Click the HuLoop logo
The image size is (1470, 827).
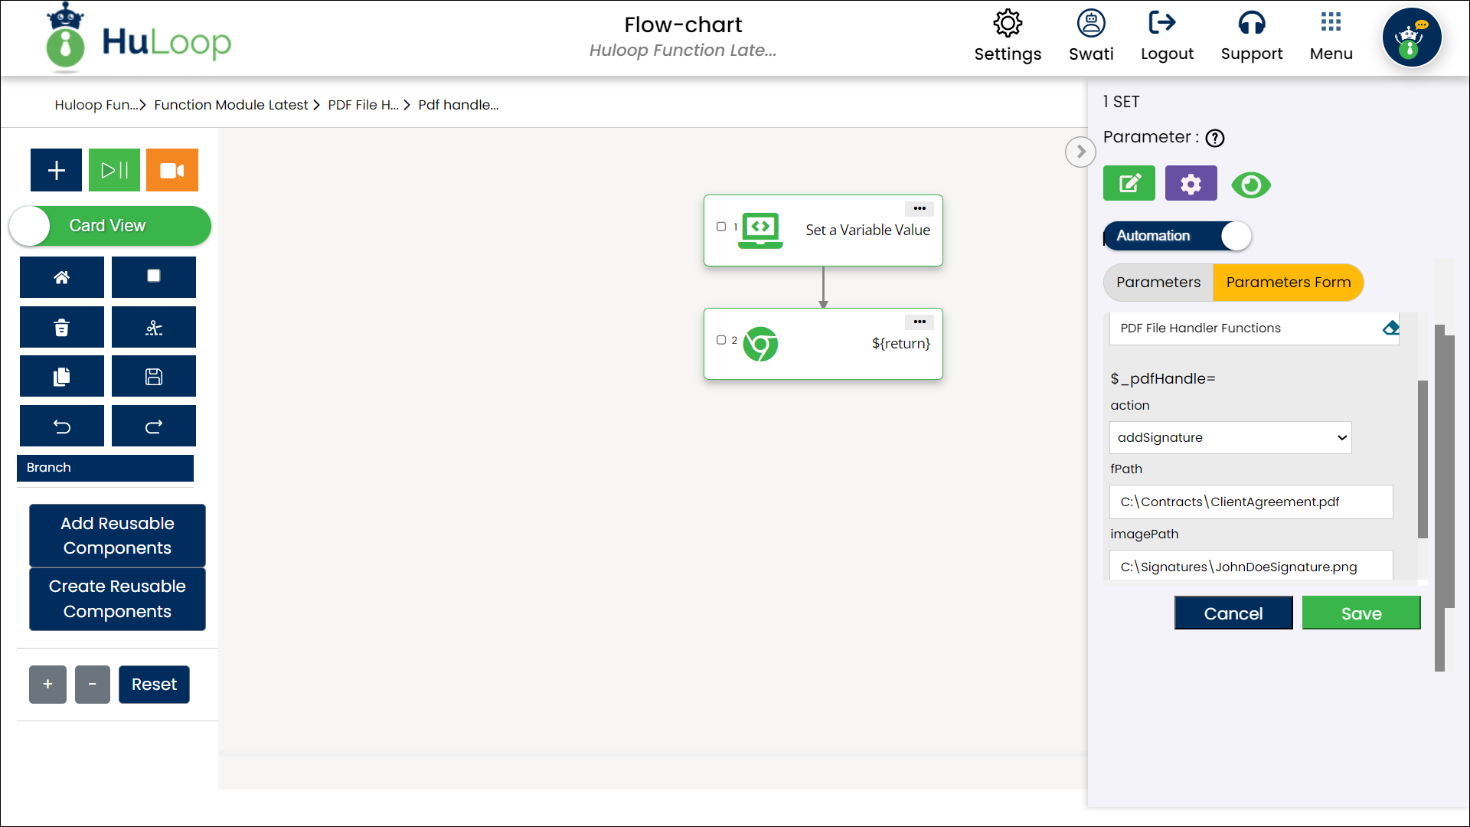click(x=139, y=40)
